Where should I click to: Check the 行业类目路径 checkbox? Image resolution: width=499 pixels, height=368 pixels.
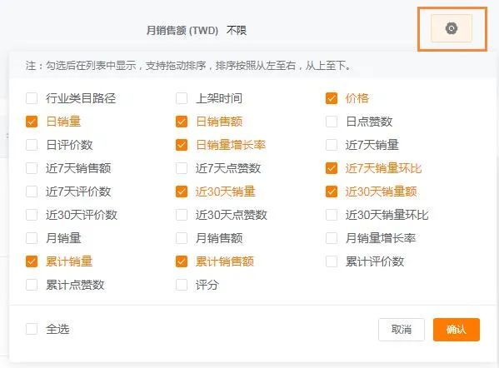pyautogui.click(x=32, y=98)
